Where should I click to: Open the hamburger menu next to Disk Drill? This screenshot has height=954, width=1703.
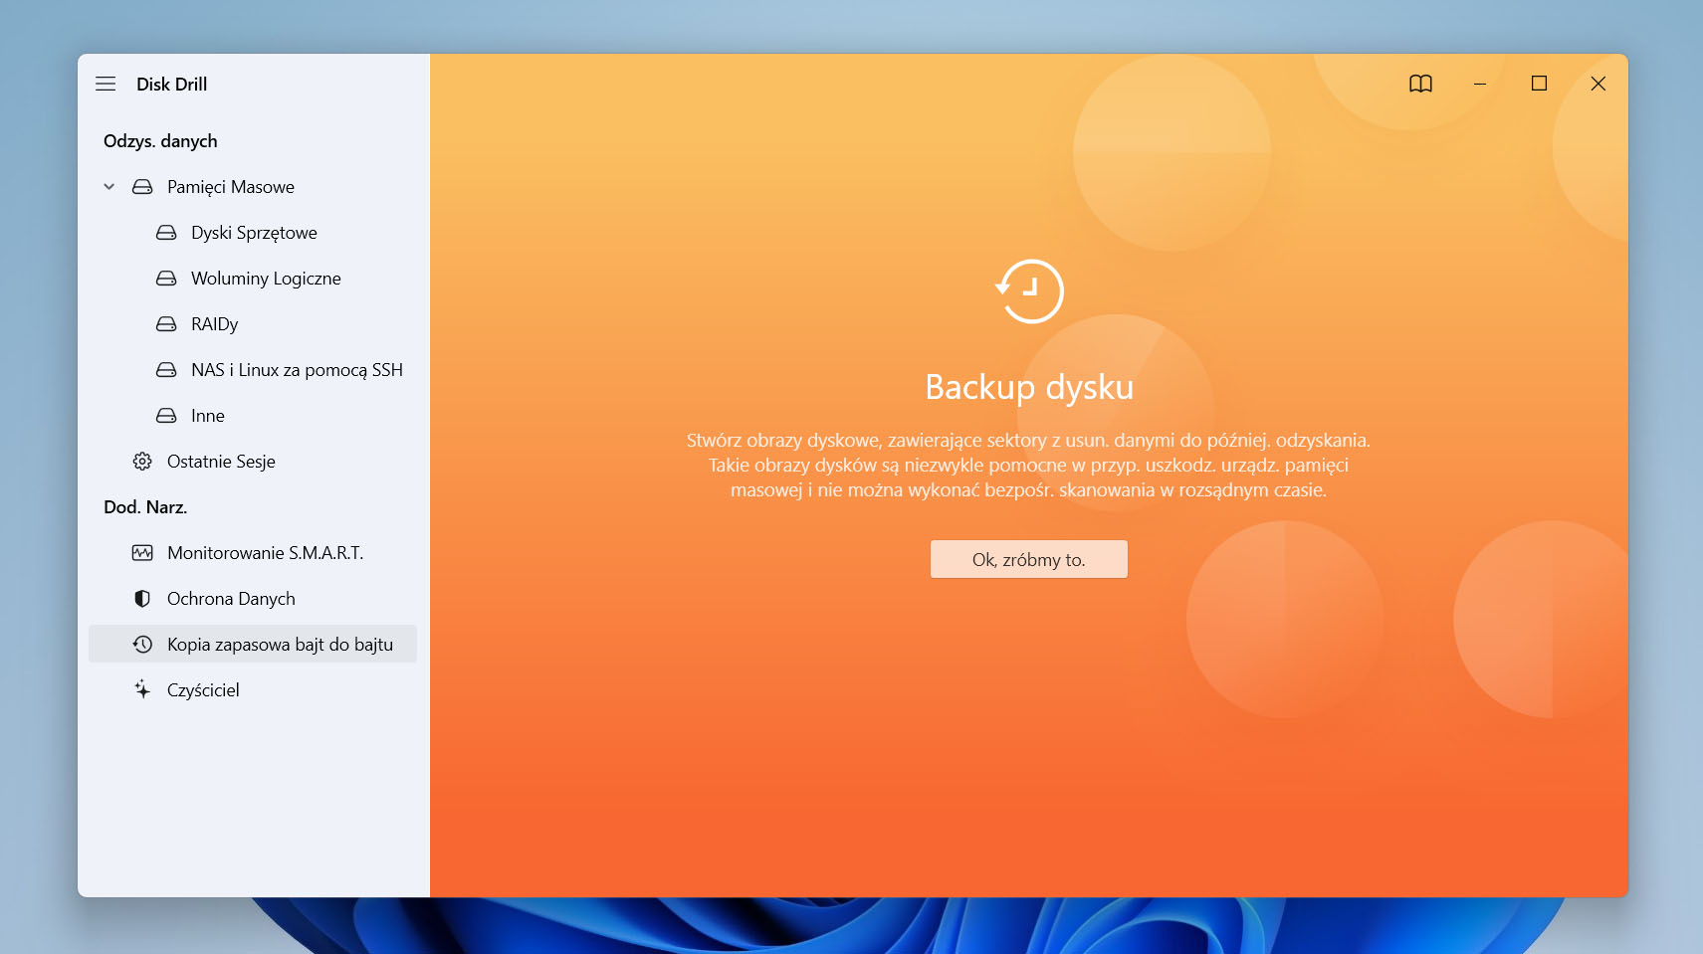point(106,84)
